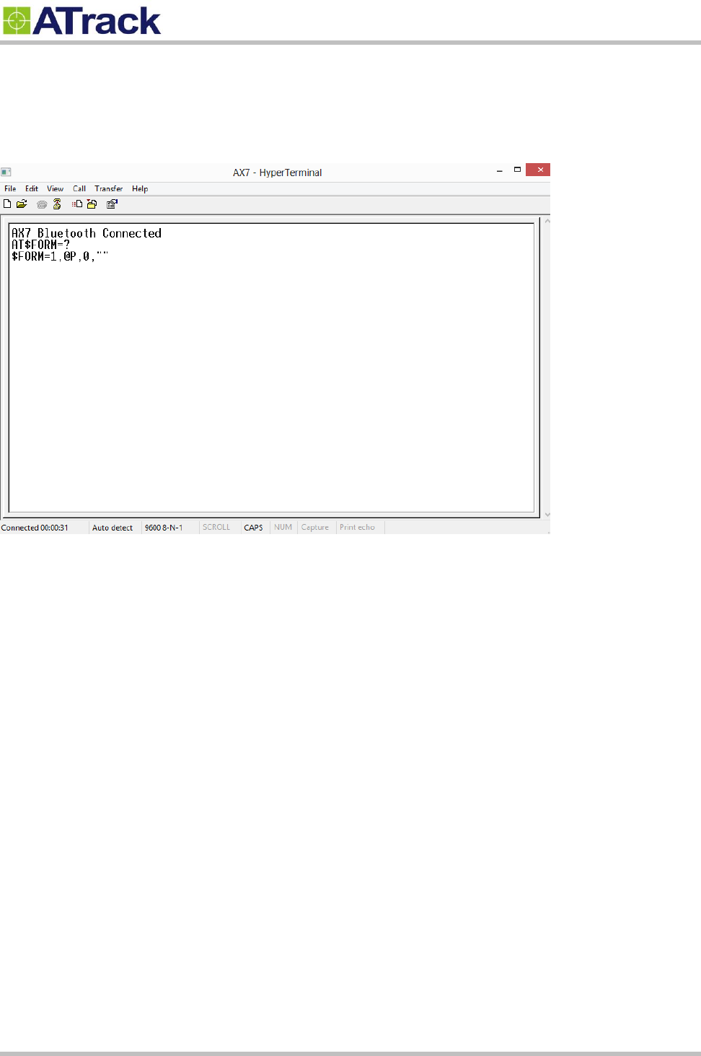
Task: Click the Open file folder icon
Action: click(x=22, y=204)
